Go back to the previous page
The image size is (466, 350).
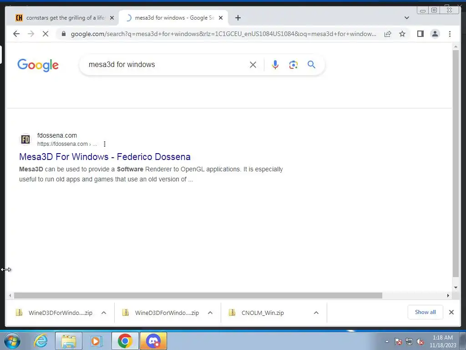click(x=16, y=34)
